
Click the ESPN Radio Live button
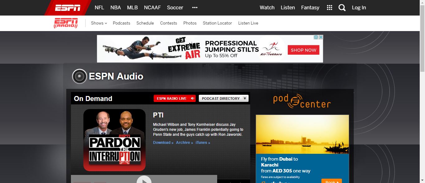(175, 98)
